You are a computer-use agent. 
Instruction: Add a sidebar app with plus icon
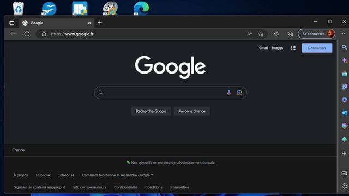pos(344,154)
